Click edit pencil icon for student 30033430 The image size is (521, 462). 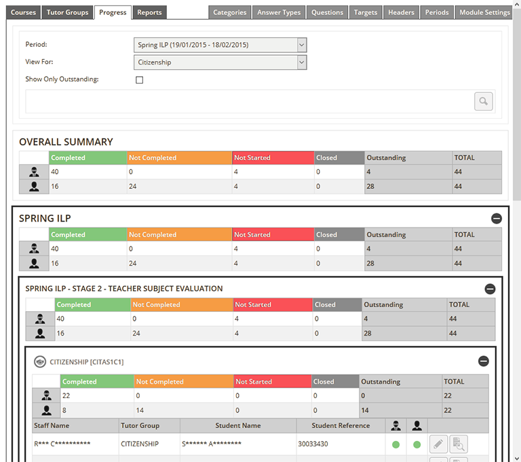[x=439, y=444]
